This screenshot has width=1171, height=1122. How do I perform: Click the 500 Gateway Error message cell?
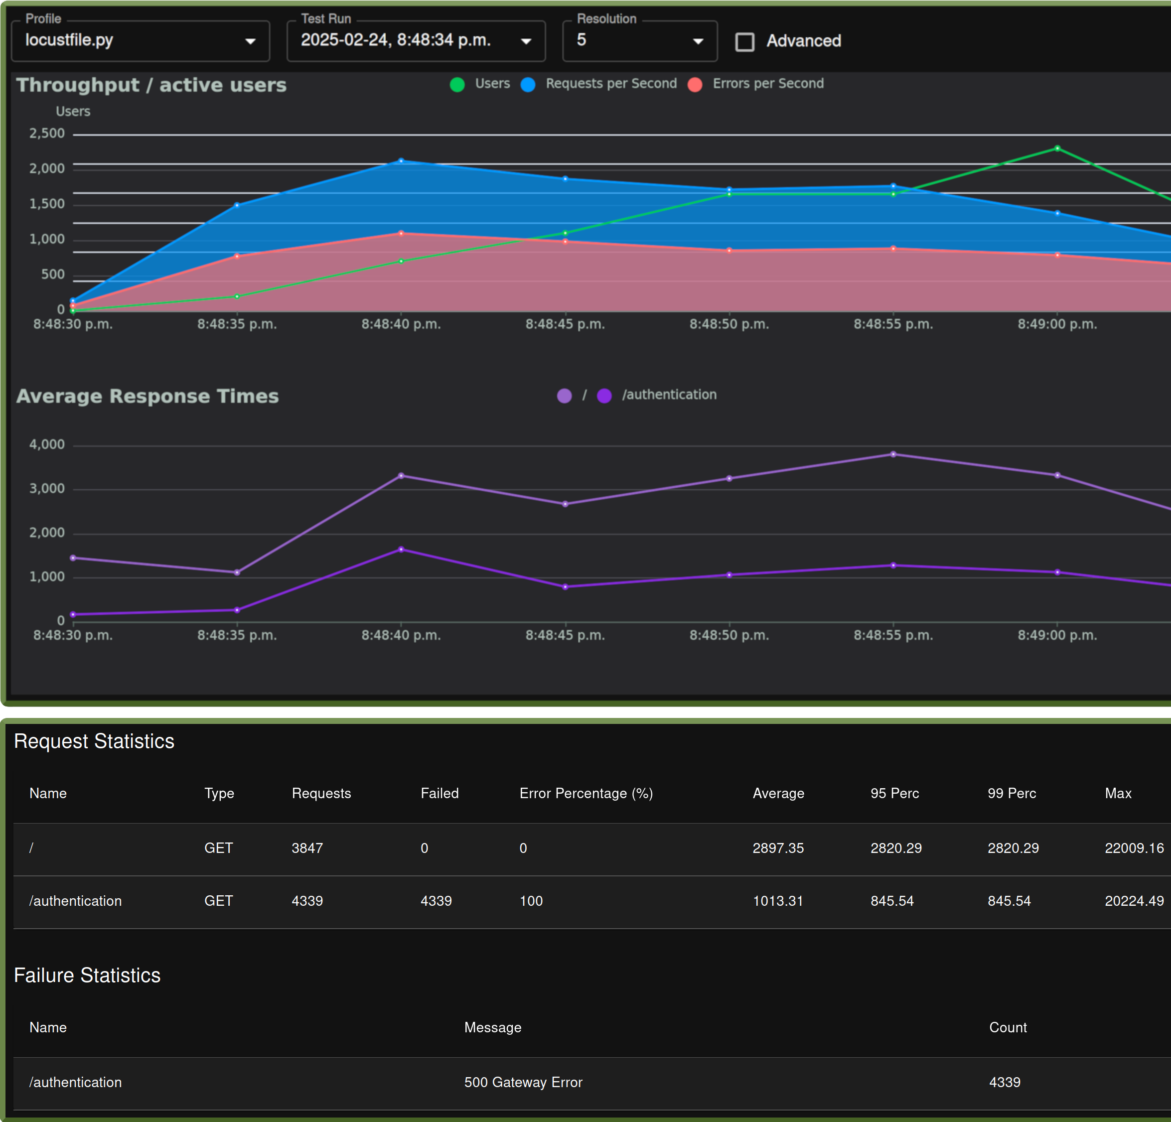(x=523, y=1083)
